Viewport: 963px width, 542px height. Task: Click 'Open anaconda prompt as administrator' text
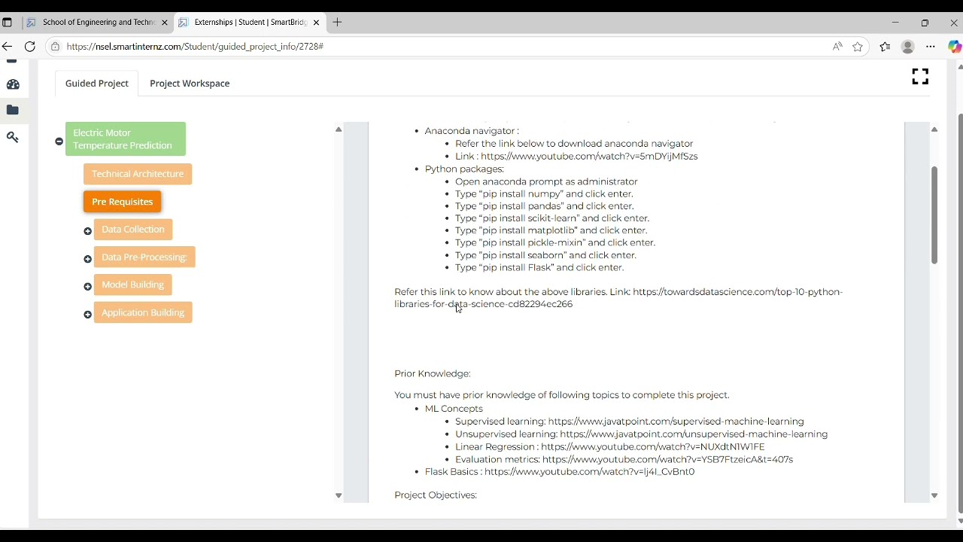tap(546, 181)
